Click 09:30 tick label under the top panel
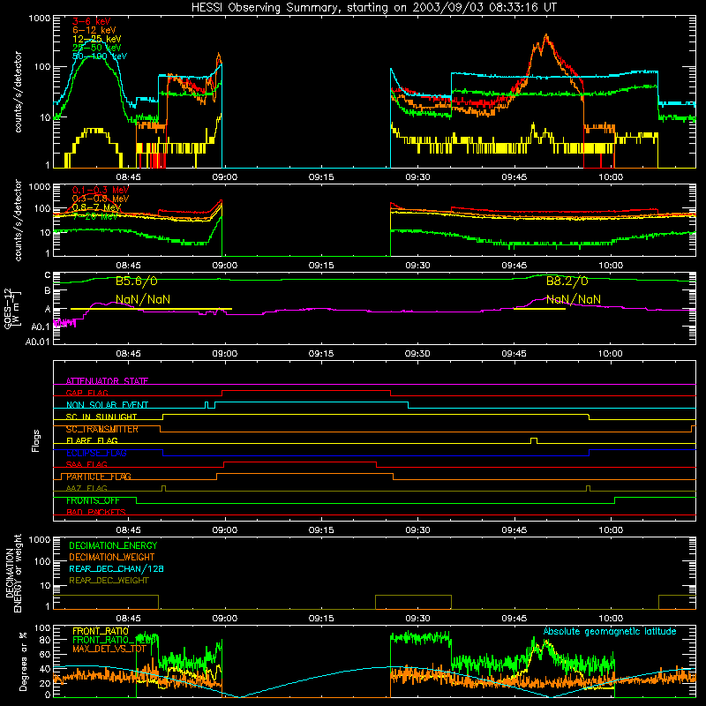706x706 pixels. tap(417, 177)
